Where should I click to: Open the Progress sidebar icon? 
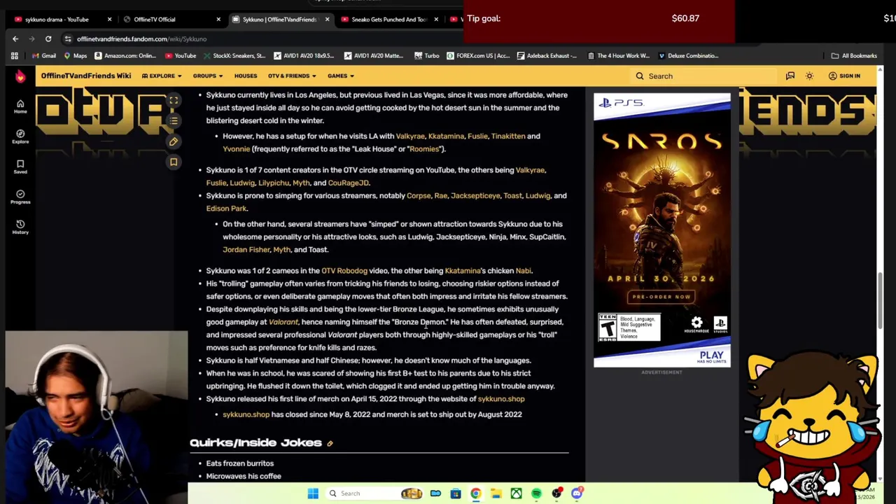click(20, 197)
